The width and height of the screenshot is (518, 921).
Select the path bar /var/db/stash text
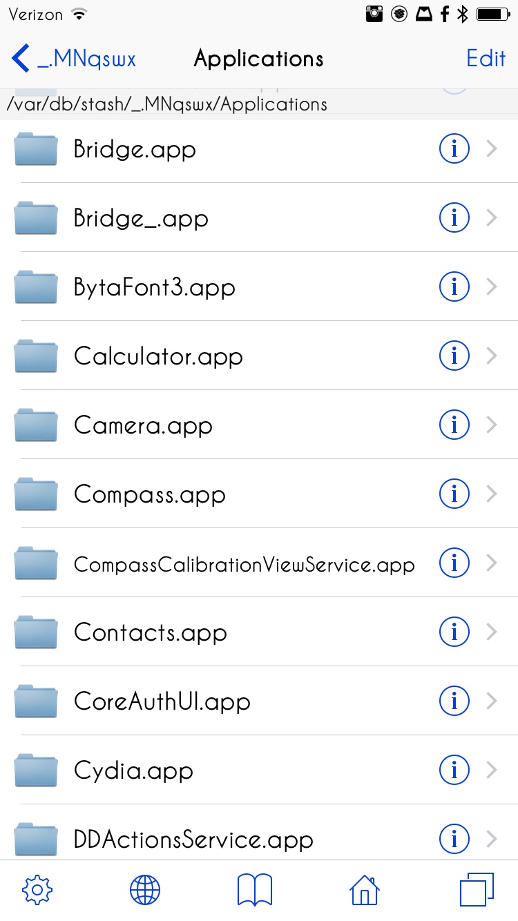(x=166, y=104)
